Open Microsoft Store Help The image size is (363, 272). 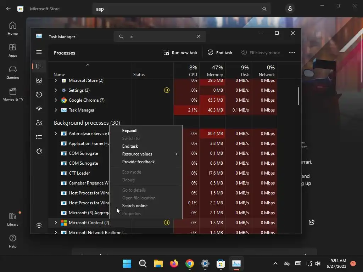coord(13,241)
